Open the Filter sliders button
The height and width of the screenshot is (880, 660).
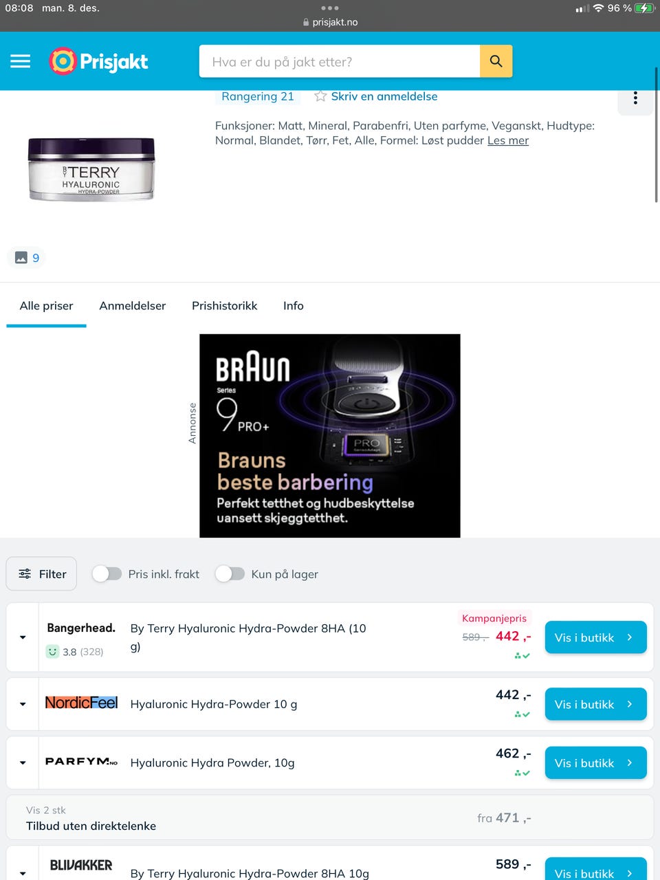pyautogui.click(x=41, y=573)
